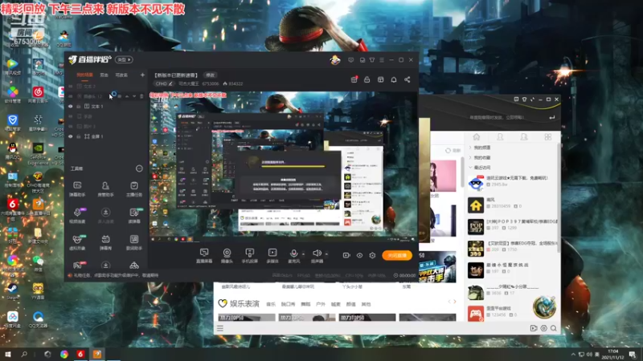Open the home tab icon in YY window
643x361 pixels.
(x=477, y=137)
